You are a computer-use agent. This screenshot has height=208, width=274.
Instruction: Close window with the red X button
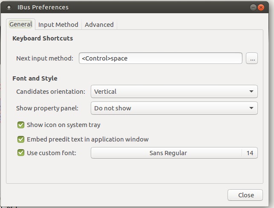tap(261, 8)
